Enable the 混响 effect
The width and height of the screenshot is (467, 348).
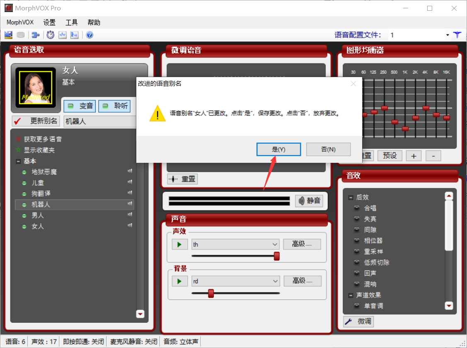pyautogui.click(x=357, y=284)
